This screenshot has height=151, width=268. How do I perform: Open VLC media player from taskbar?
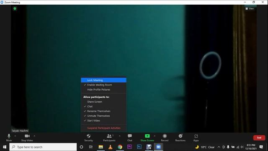click(x=111, y=147)
